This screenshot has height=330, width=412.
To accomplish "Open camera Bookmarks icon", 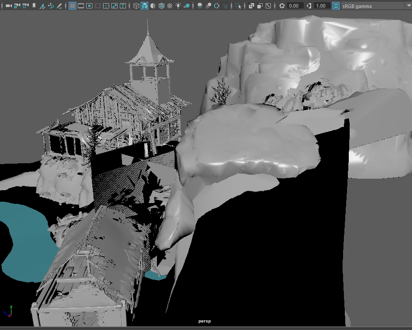I will (34, 6).
